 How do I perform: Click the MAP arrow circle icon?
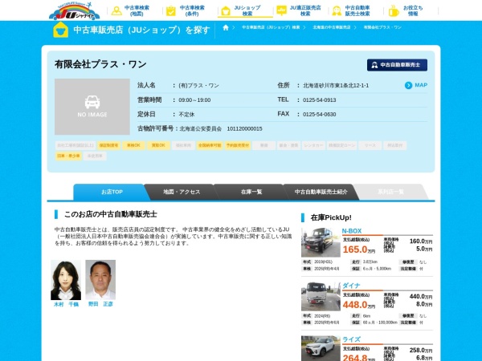click(x=408, y=85)
